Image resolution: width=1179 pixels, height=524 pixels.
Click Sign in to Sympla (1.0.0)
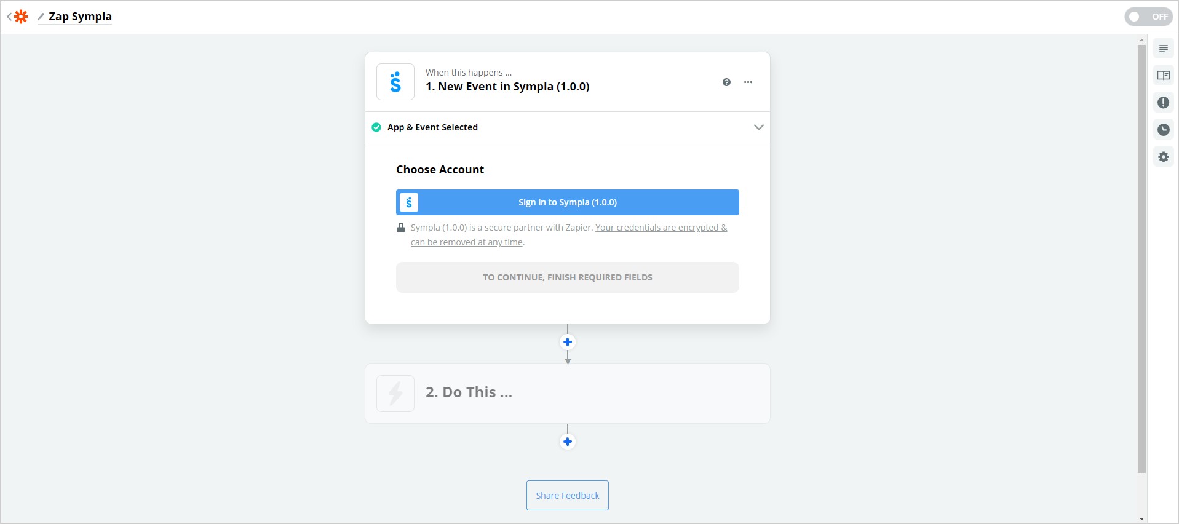tap(568, 202)
